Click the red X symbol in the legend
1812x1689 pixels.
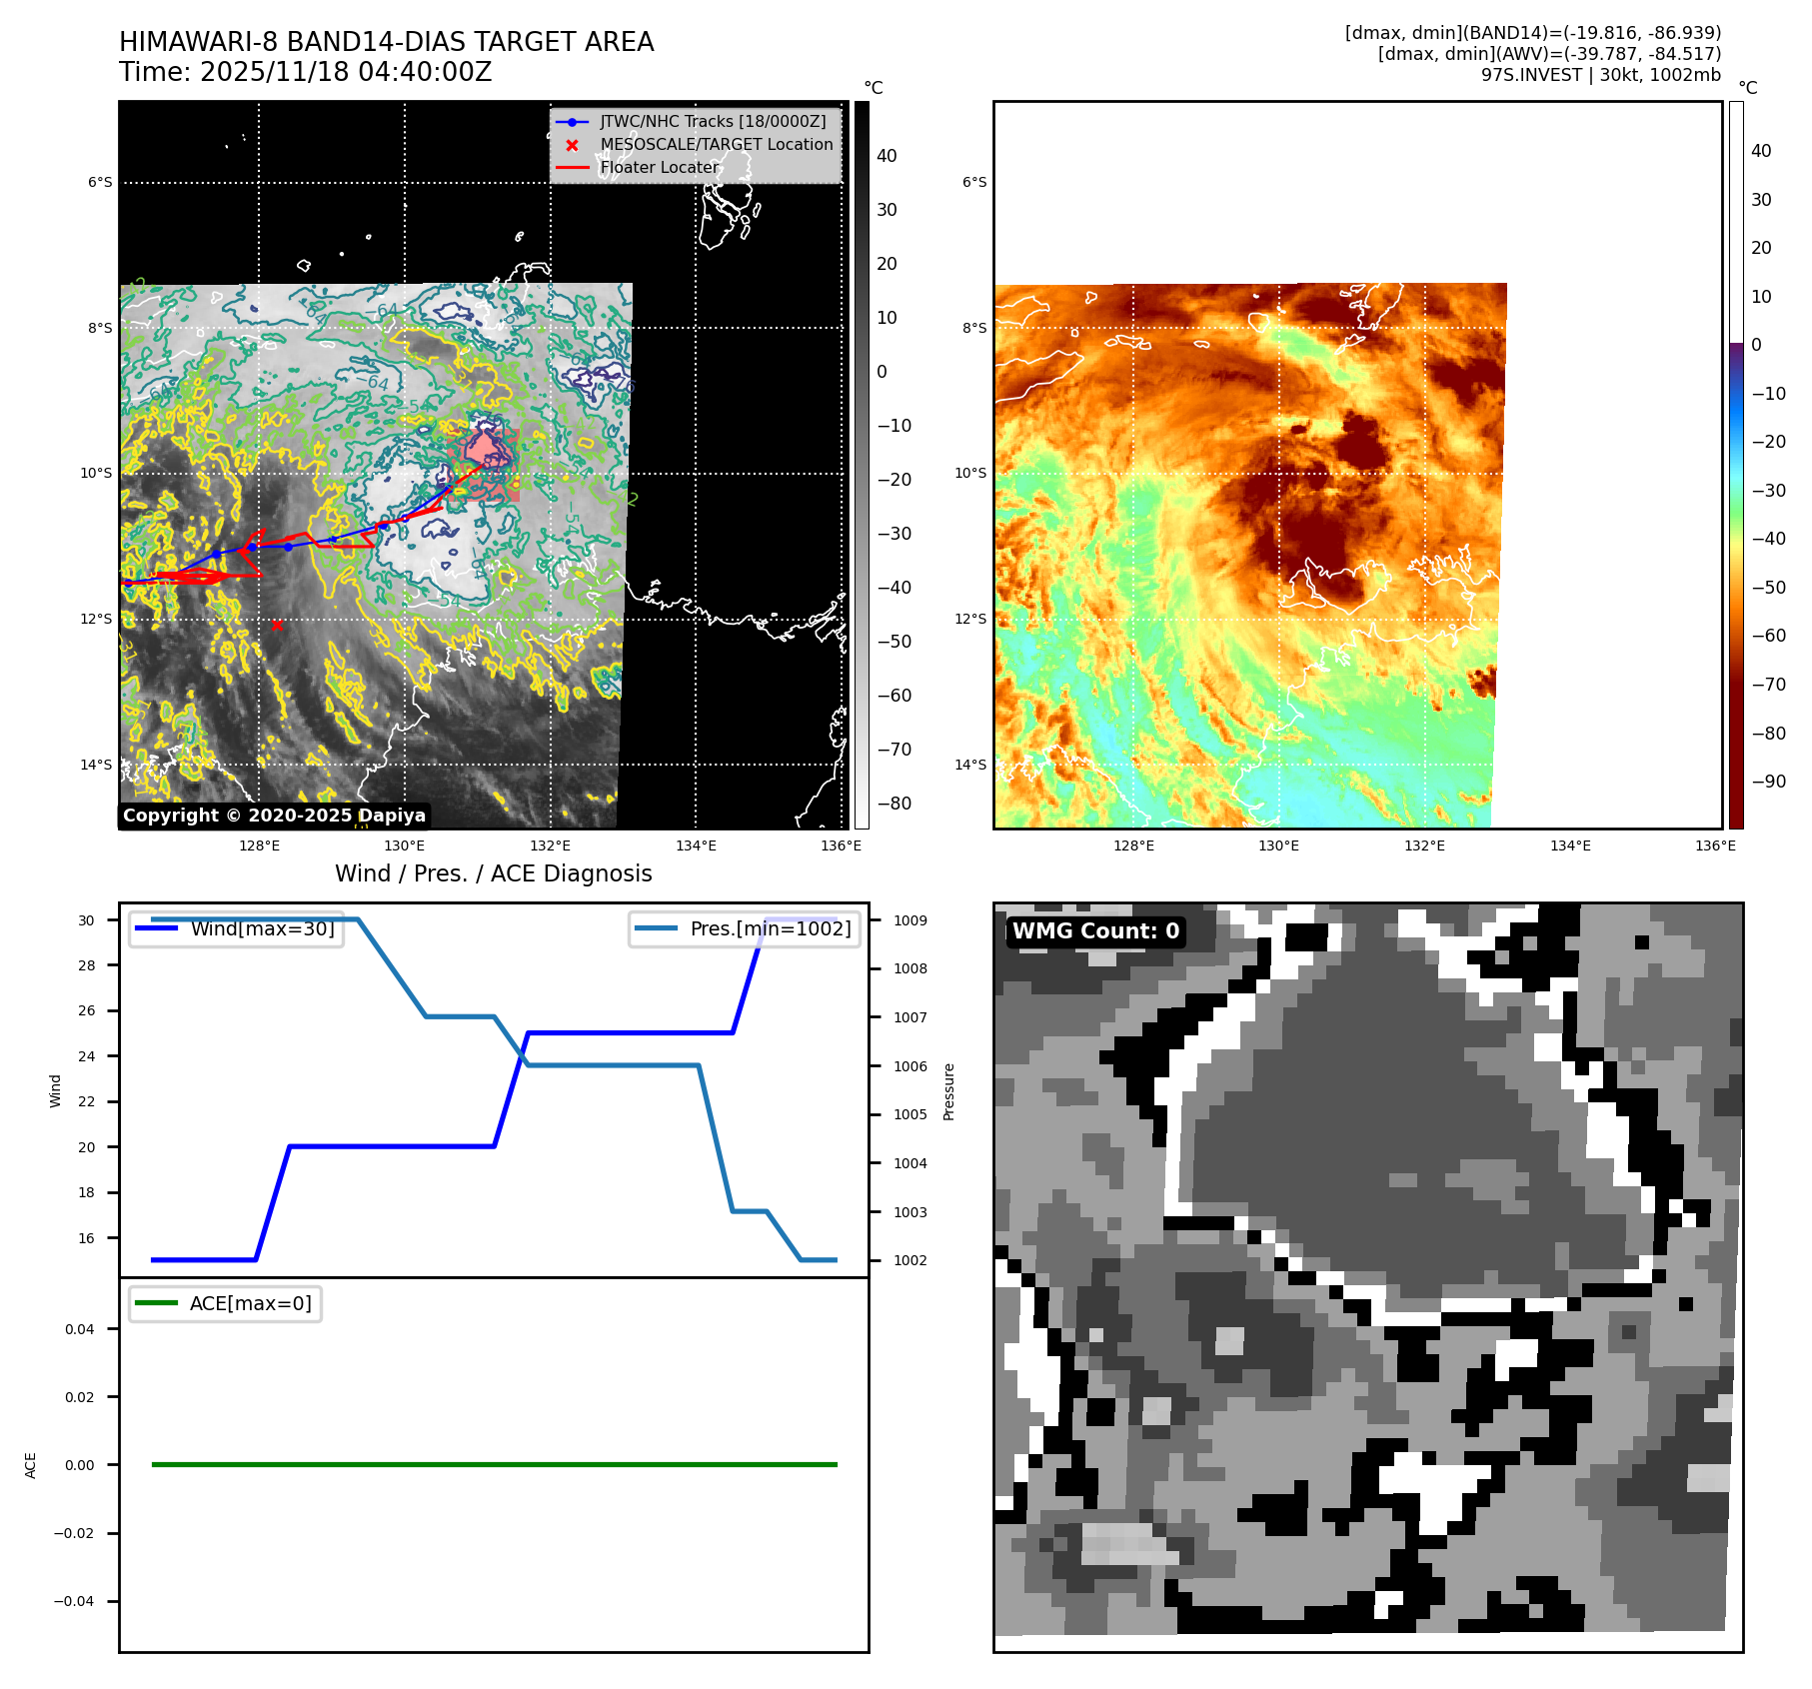click(x=572, y=145)
